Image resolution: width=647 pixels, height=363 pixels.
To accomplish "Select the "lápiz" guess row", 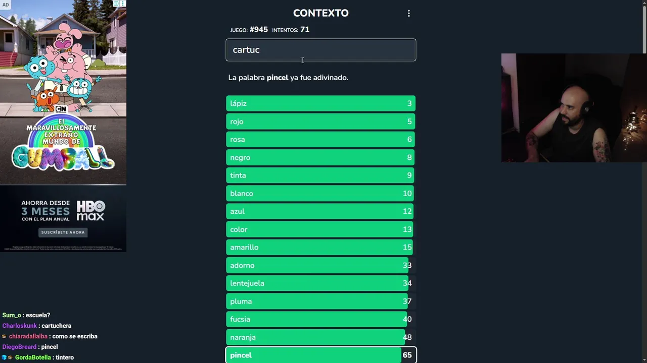I will click(x=320, y=103).
